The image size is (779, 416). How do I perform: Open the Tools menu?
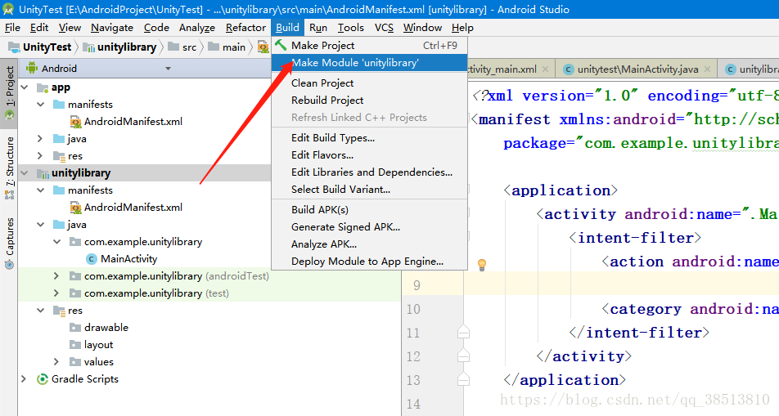(x=351, y=28)
